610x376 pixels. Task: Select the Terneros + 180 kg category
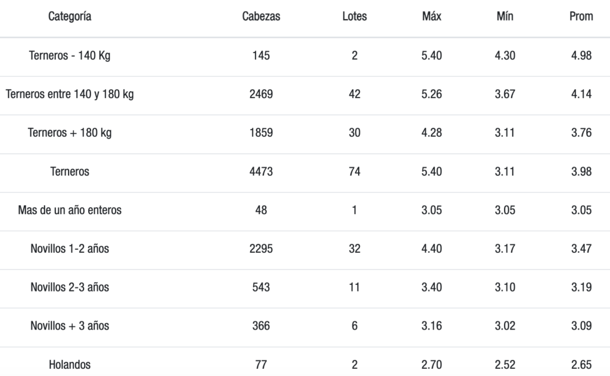click(x=70, y=133)
